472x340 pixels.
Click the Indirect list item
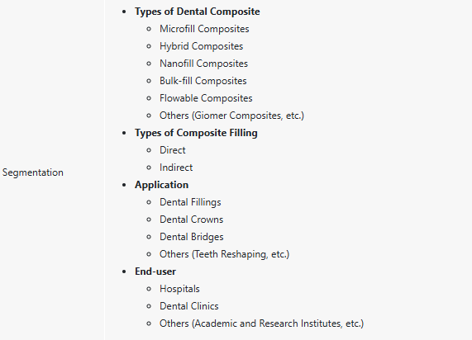pos(176,168)
